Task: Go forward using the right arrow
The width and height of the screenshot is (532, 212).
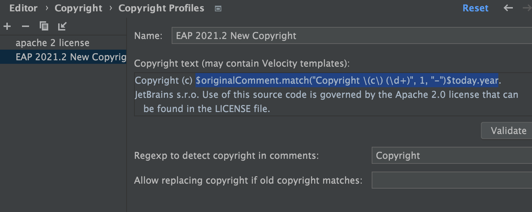Action: [527, 8]
